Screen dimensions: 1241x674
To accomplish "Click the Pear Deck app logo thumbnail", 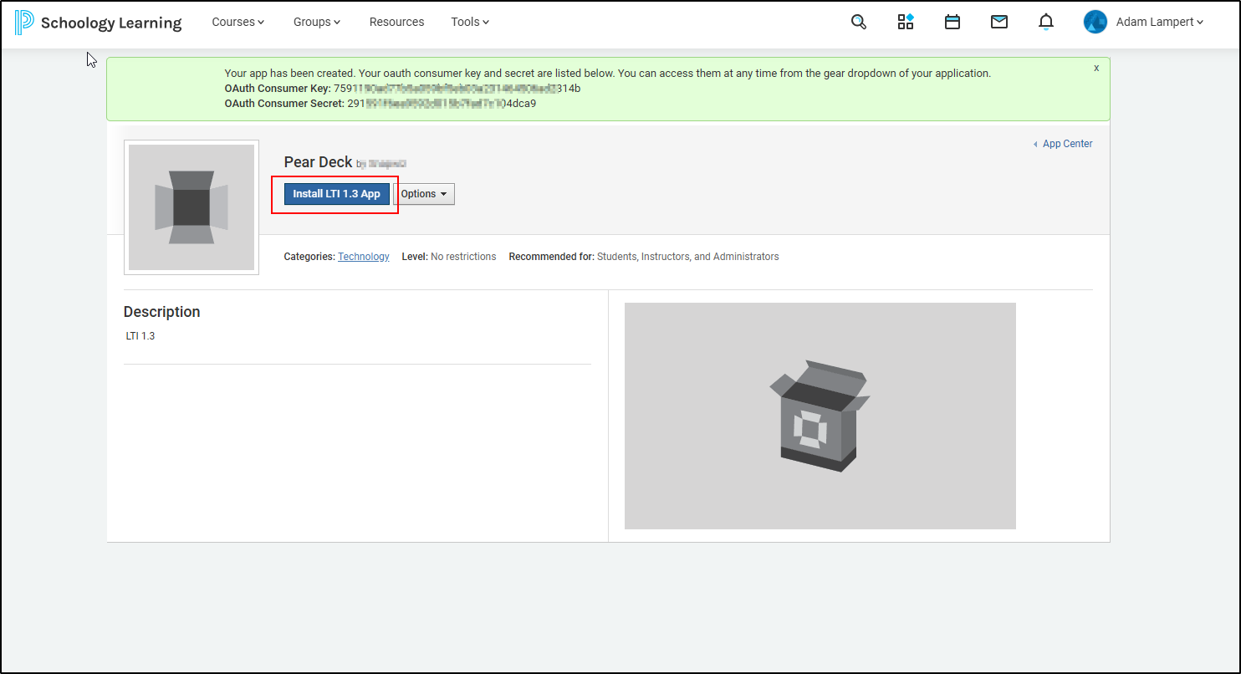I will [x=192, y=207].
